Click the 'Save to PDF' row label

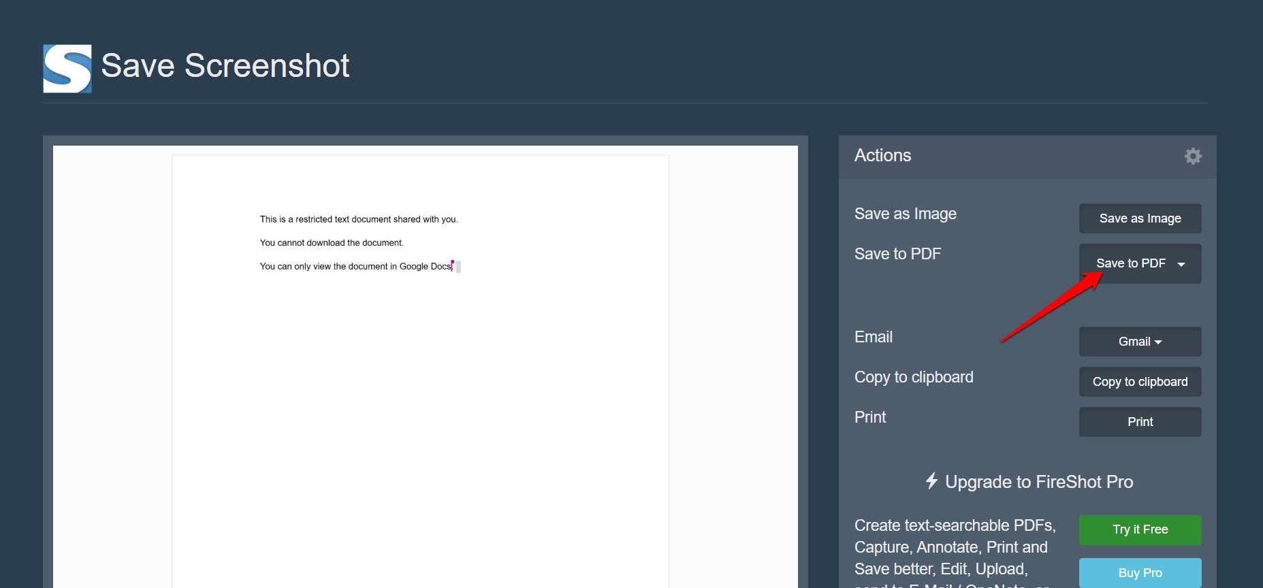coord(897,254)
